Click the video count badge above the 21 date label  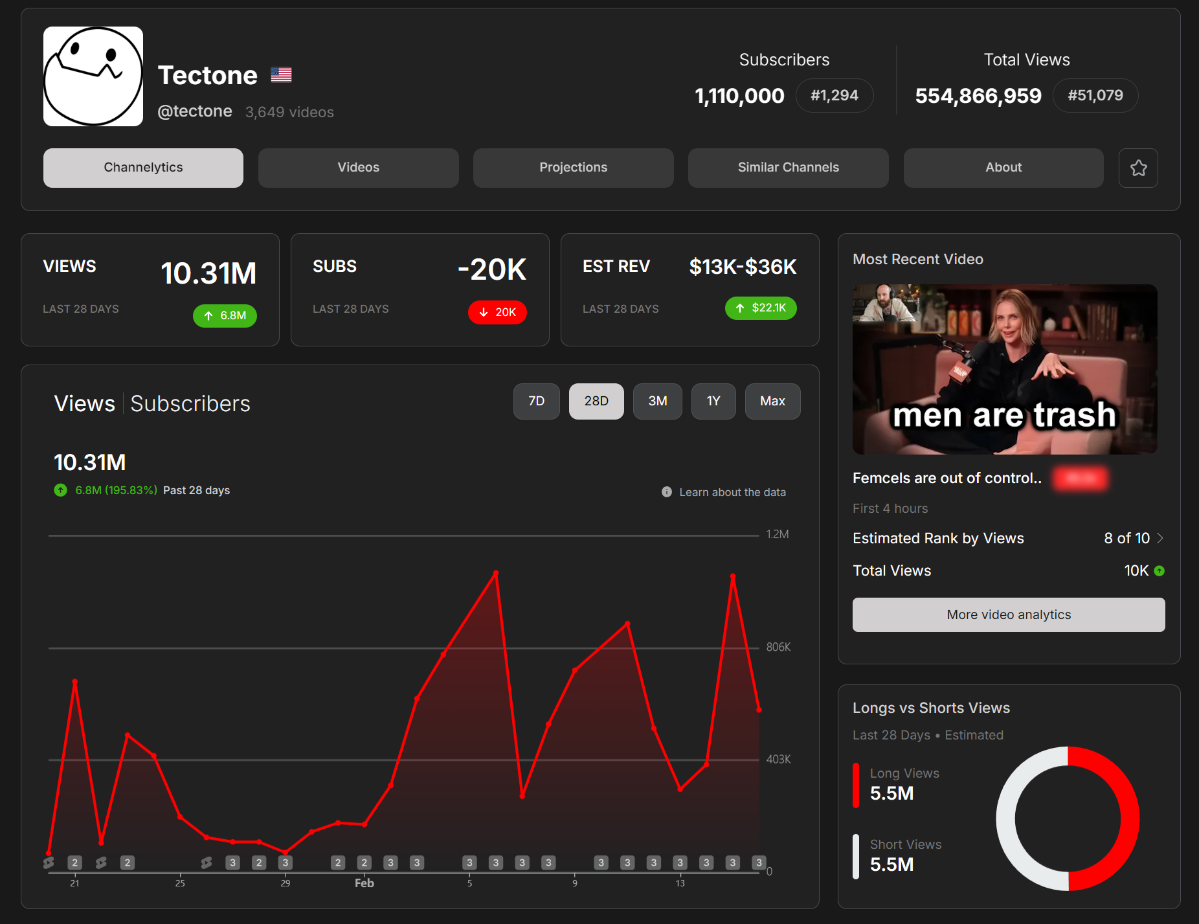click(75, 862)
